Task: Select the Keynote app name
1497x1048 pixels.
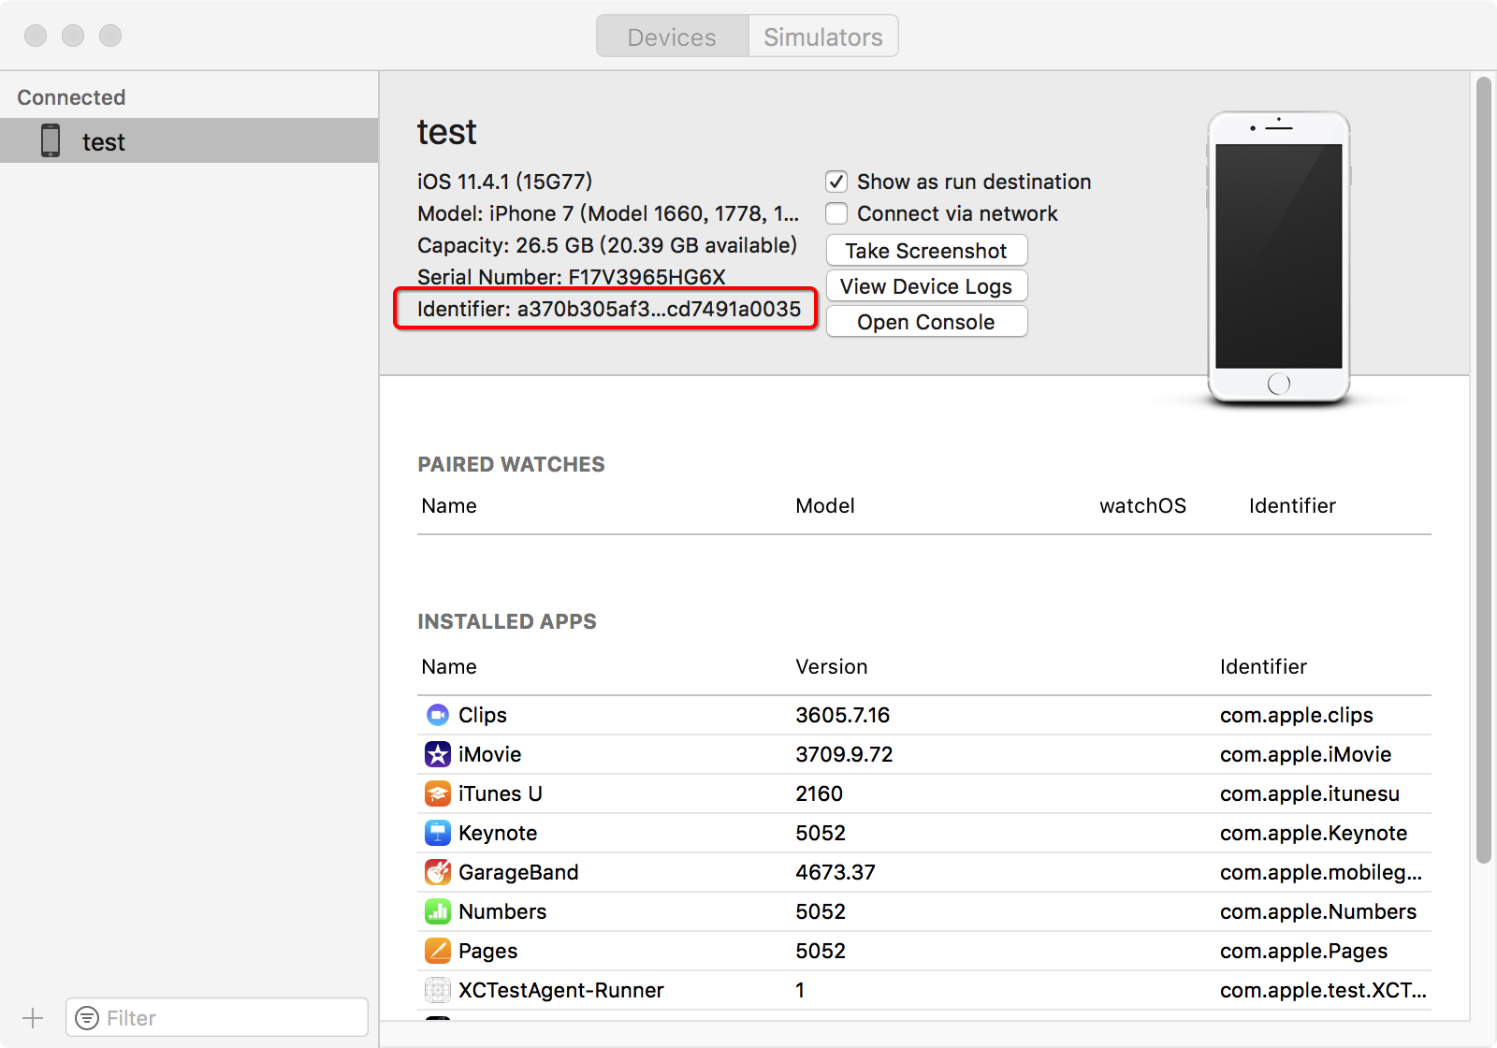Action: [498, 834]
